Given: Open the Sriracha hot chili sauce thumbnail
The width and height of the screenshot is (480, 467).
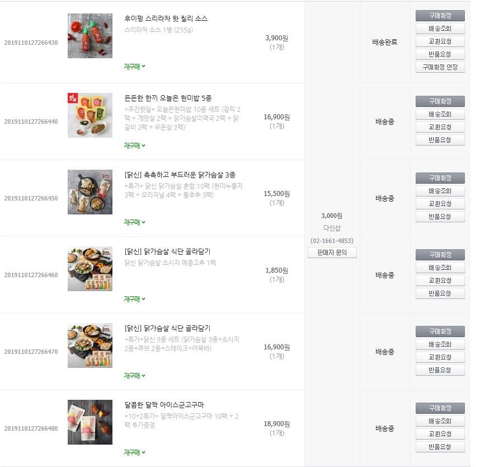Looking at the screenshot, I should click(x=90, y=35).
